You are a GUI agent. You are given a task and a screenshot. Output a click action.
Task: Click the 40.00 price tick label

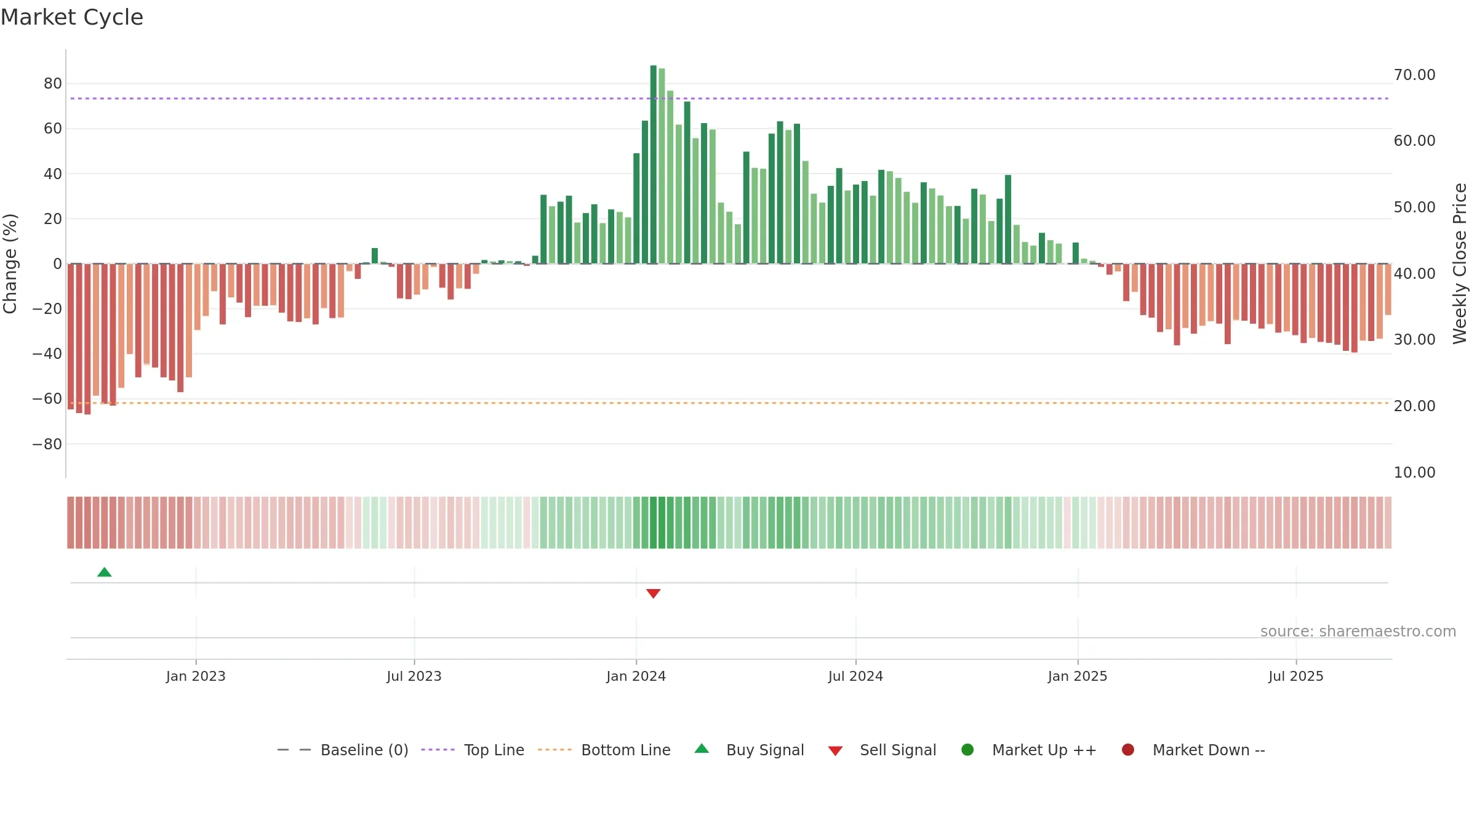1415,274
